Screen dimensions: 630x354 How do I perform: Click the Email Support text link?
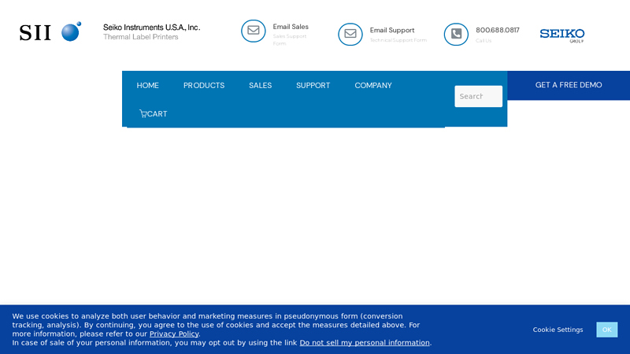point(392,30)
